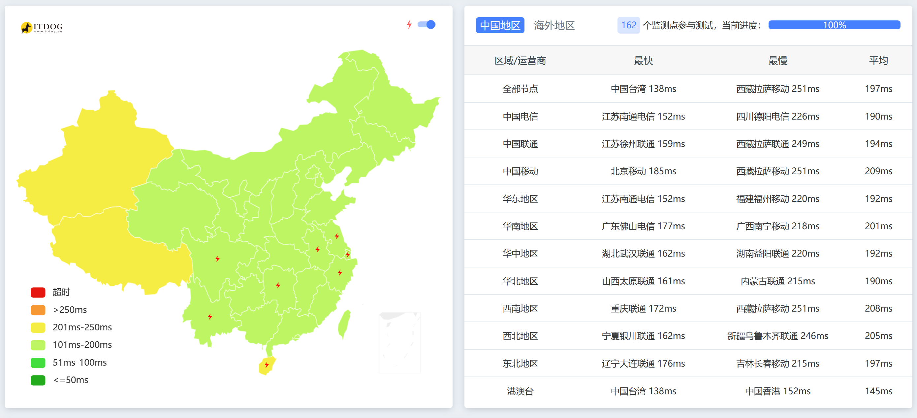This screenshot has height=418, width=917.
Task: Switch off the blue map toggle
Action: 427,24
